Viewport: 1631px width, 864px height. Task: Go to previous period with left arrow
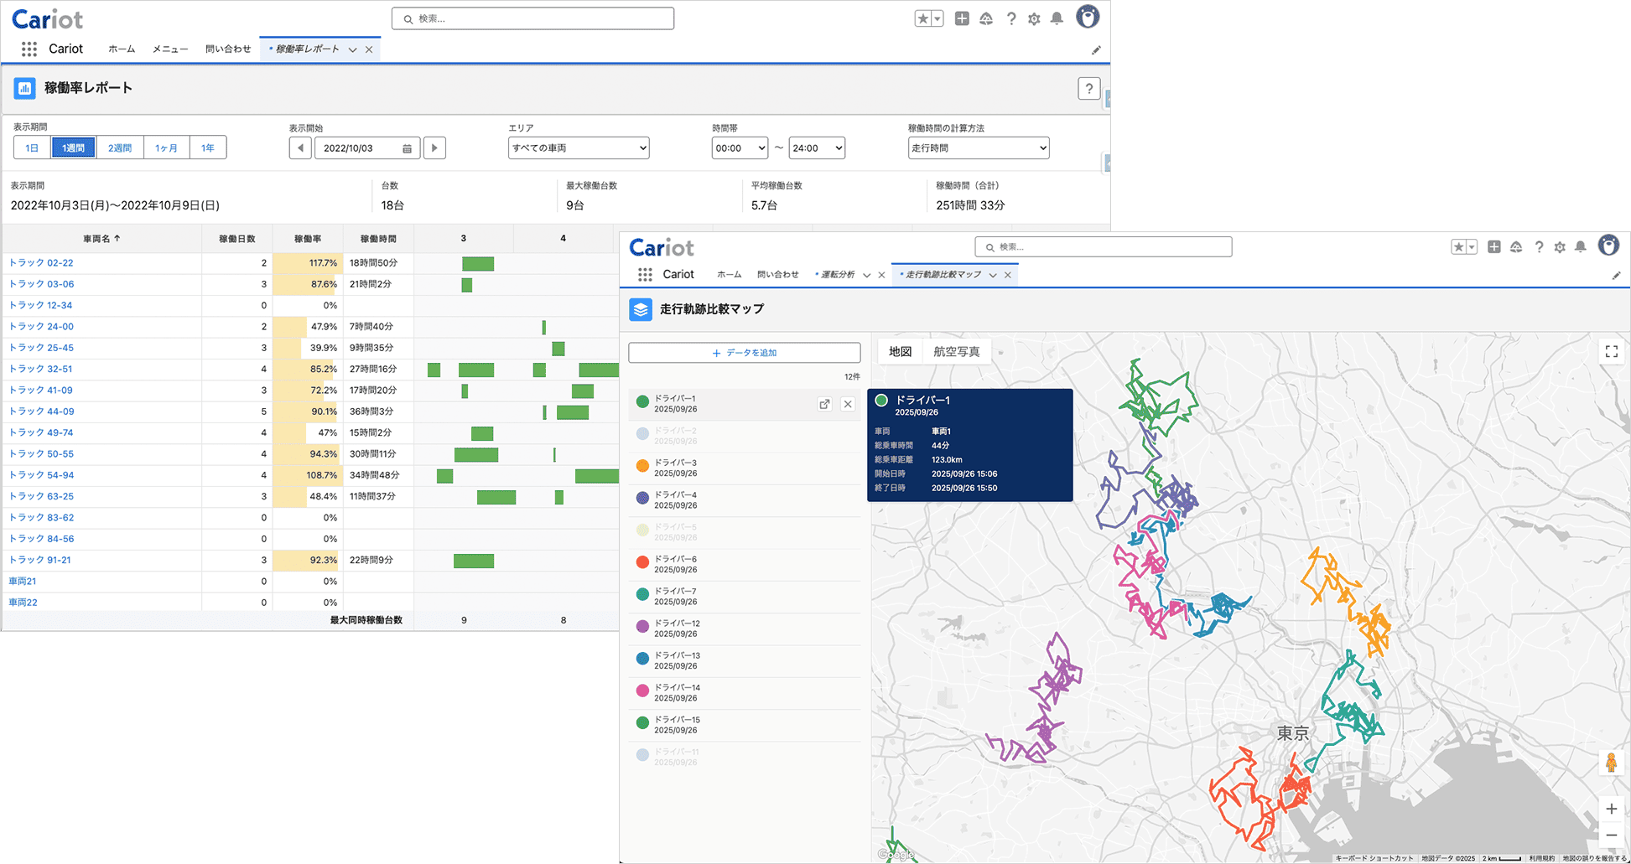(x=300, y=148)
